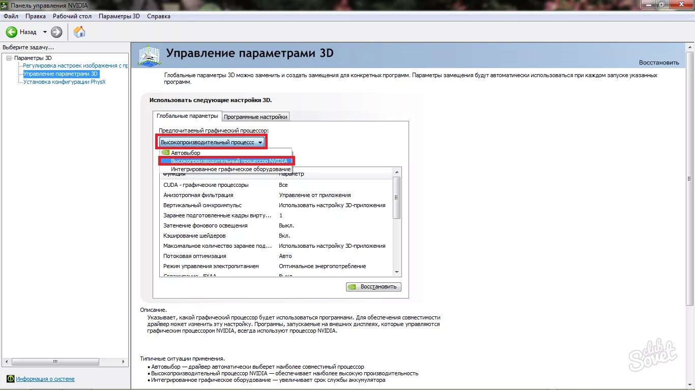
Task: Select Максимальное количество заранее row
Action: pos(276,246)
